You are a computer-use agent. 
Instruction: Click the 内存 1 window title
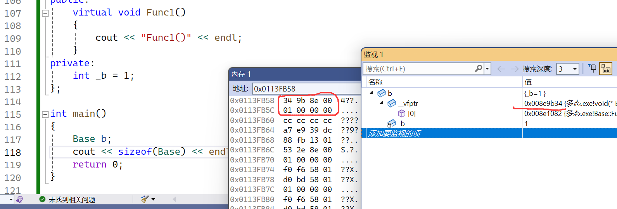coord(241,74)
